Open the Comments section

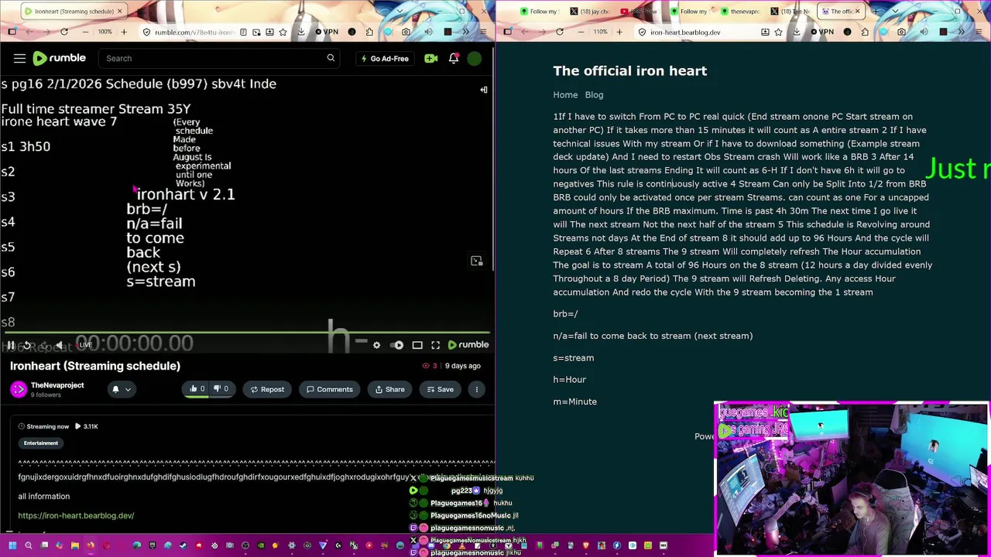click(x=329, y=389)
